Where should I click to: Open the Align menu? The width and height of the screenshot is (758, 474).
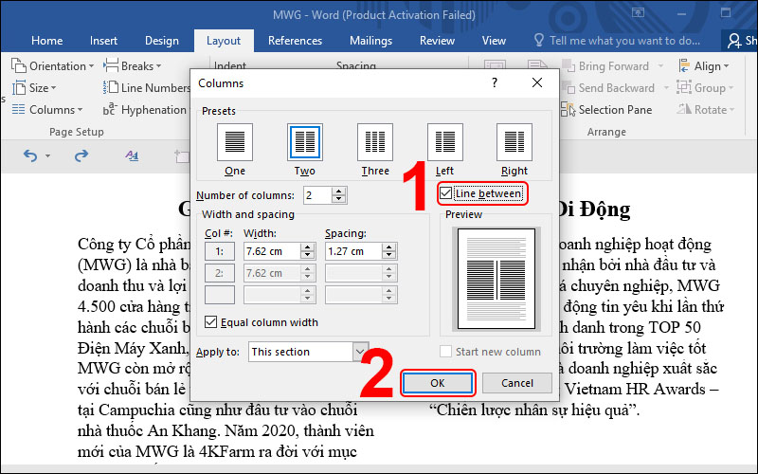[704, 65]
